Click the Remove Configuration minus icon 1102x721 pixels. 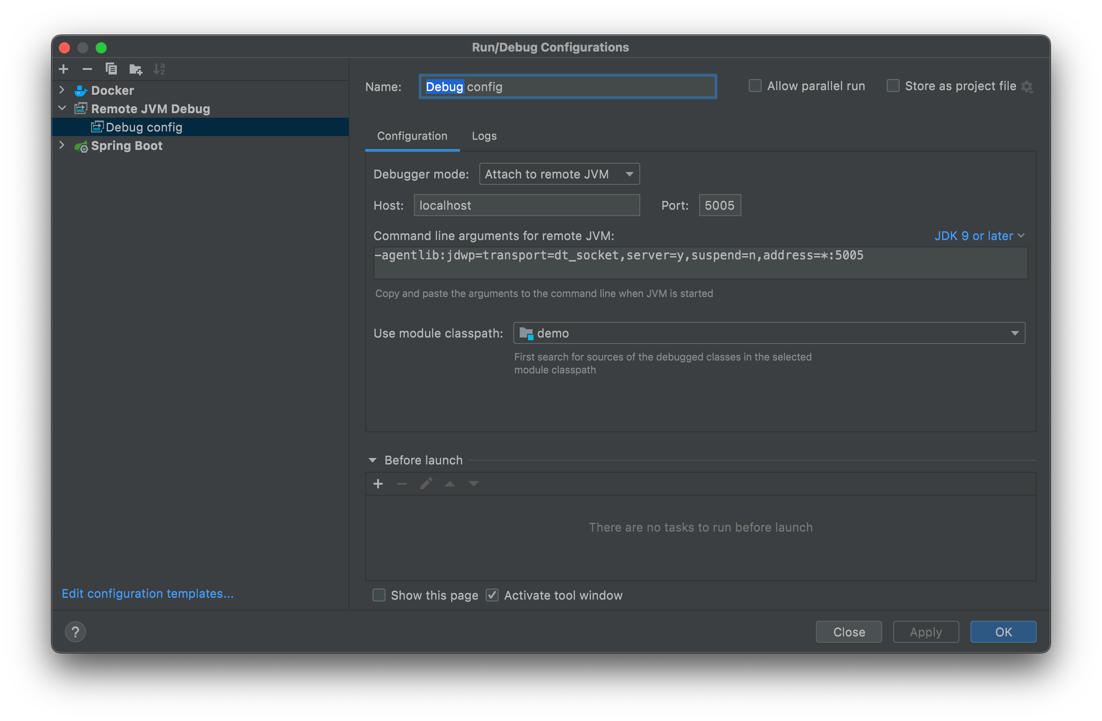coord(87,69)
